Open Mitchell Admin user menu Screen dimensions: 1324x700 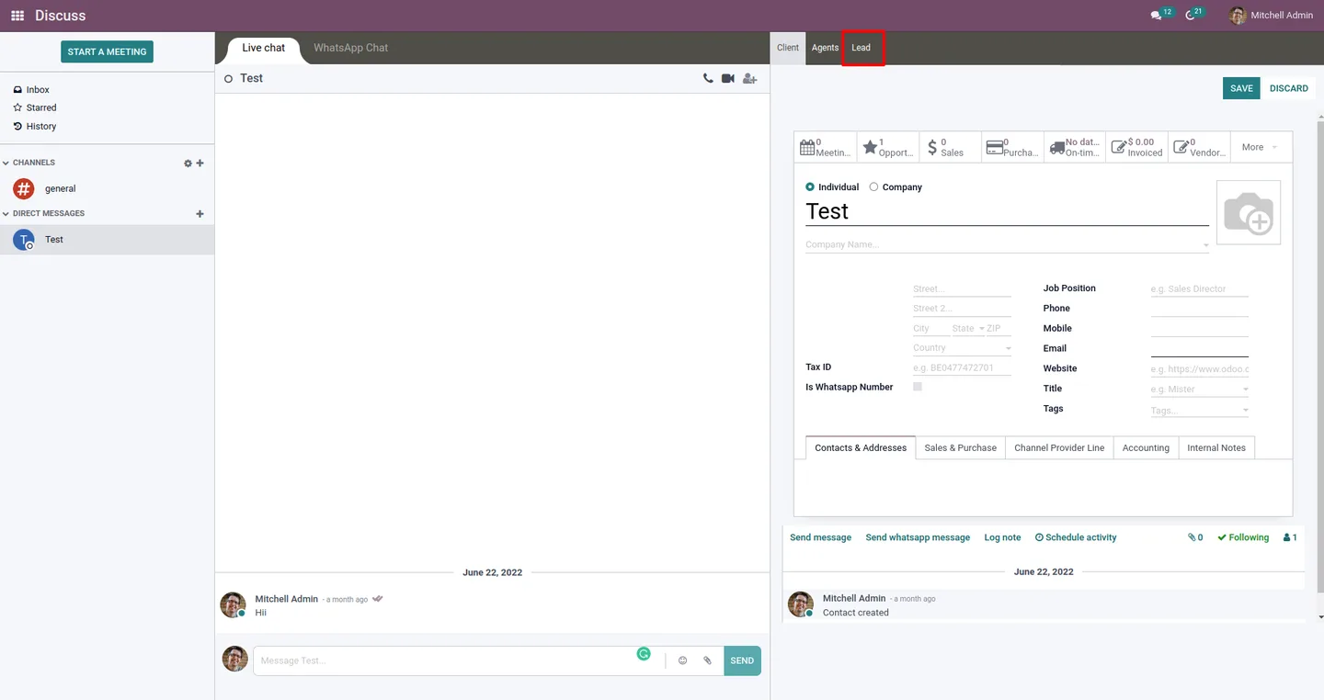[1272, 16]
